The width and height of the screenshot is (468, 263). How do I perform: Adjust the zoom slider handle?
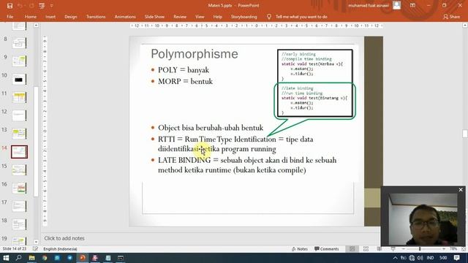coord(420,248)
